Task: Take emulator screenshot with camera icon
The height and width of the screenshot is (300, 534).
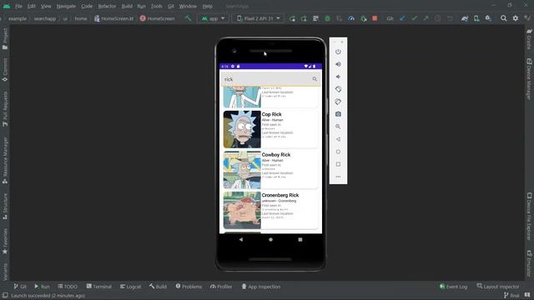Action: (x=338, y=114)
